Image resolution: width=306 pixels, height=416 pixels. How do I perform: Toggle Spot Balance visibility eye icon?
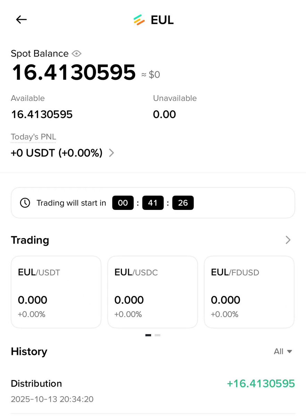coord(76,53)
